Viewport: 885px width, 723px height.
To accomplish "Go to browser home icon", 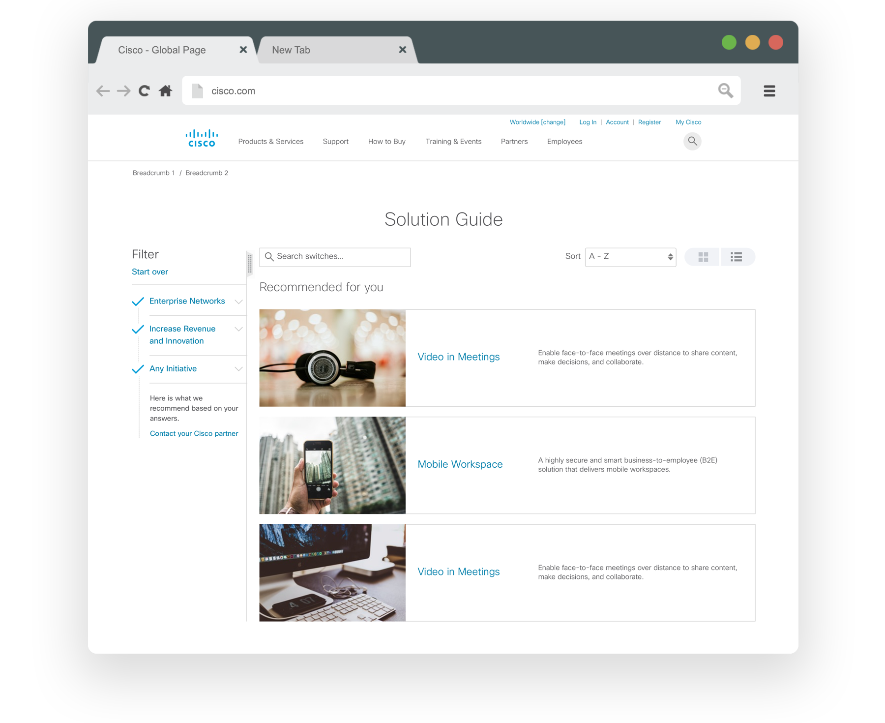I will point(166,91).
